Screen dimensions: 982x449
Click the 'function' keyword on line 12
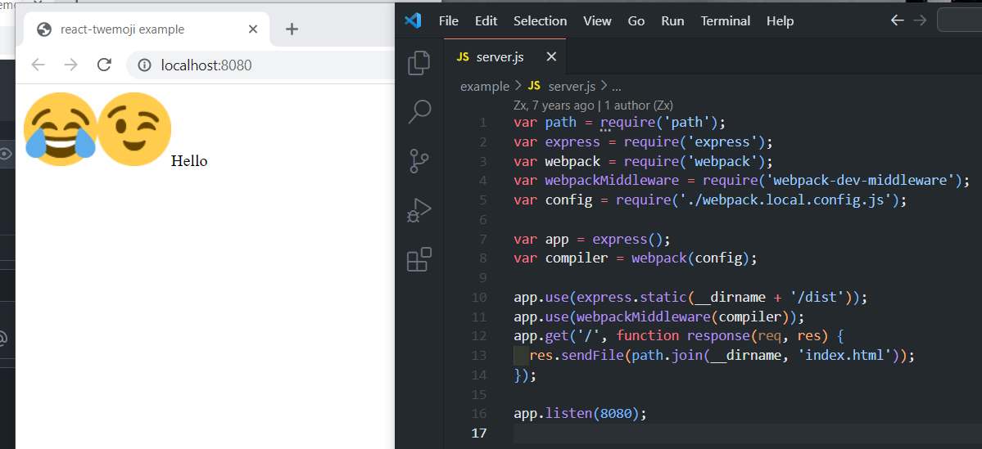point(648,336)
